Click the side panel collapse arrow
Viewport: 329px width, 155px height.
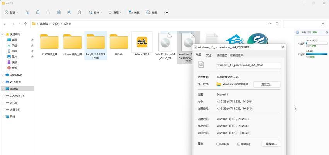tap(295, 109)
